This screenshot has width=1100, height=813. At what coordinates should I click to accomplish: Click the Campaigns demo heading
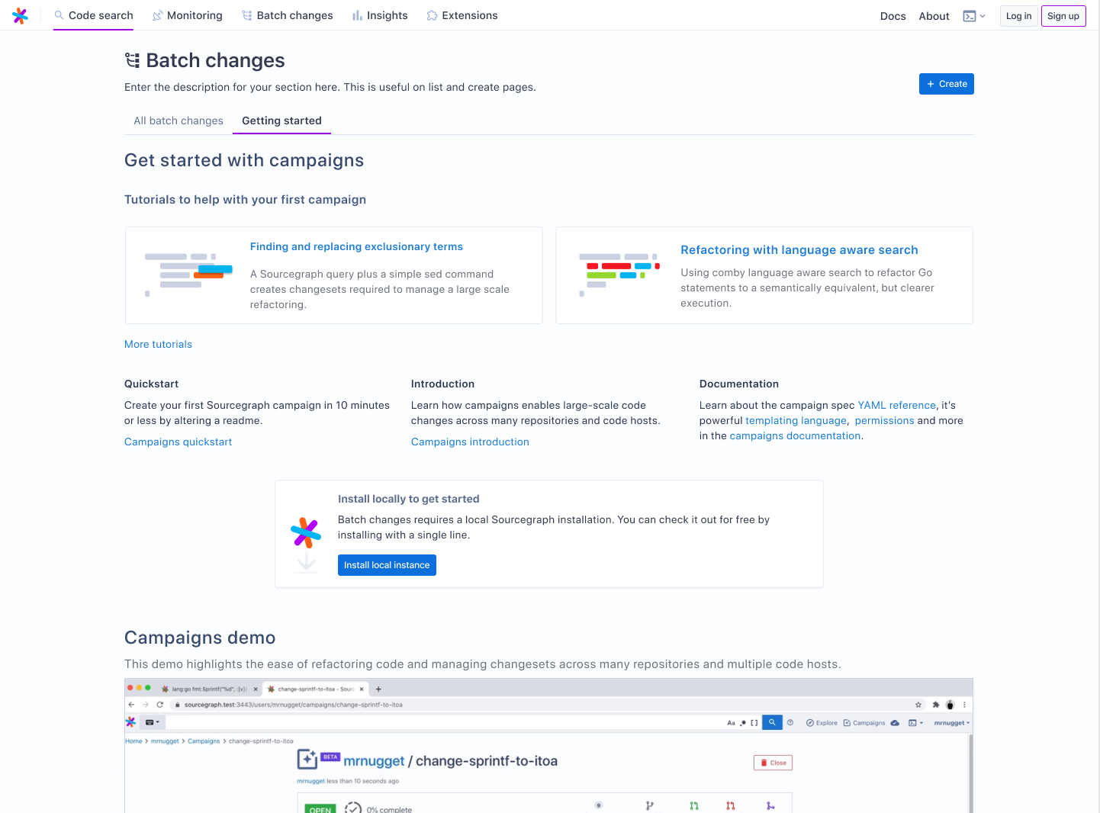point(200,638)
